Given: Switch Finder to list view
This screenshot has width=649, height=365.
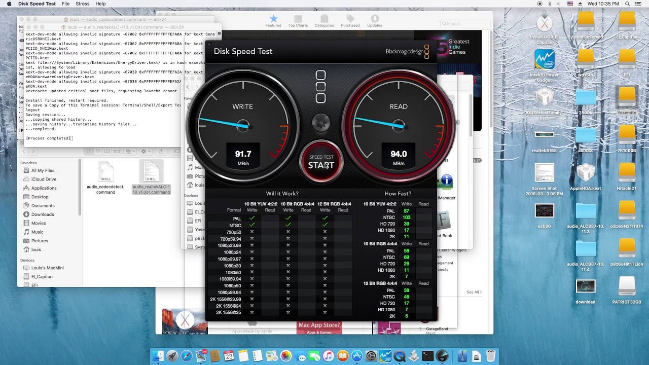Looking at the screenshot, I should (x=98, y=151).
